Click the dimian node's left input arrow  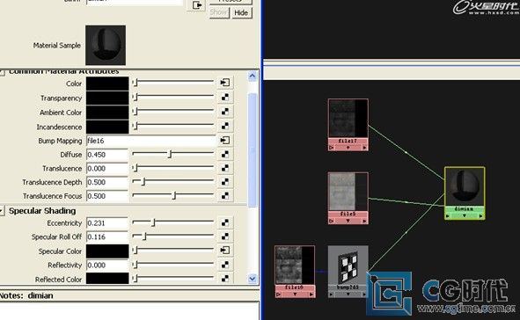tap(448, 216)
